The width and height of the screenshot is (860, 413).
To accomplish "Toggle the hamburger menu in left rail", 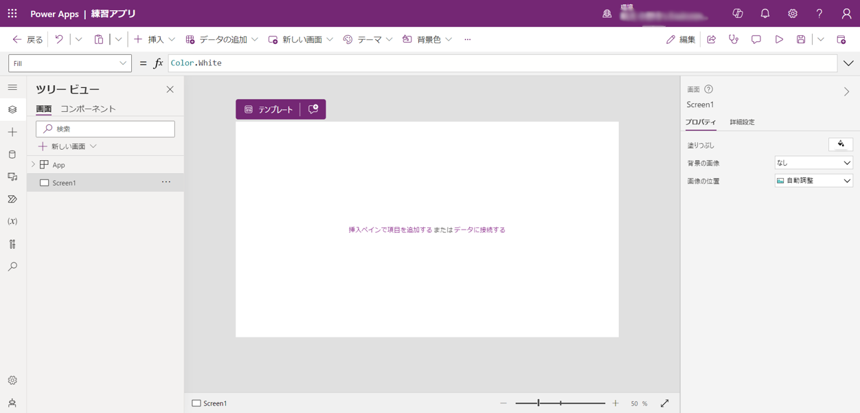I will pos(12,87).
